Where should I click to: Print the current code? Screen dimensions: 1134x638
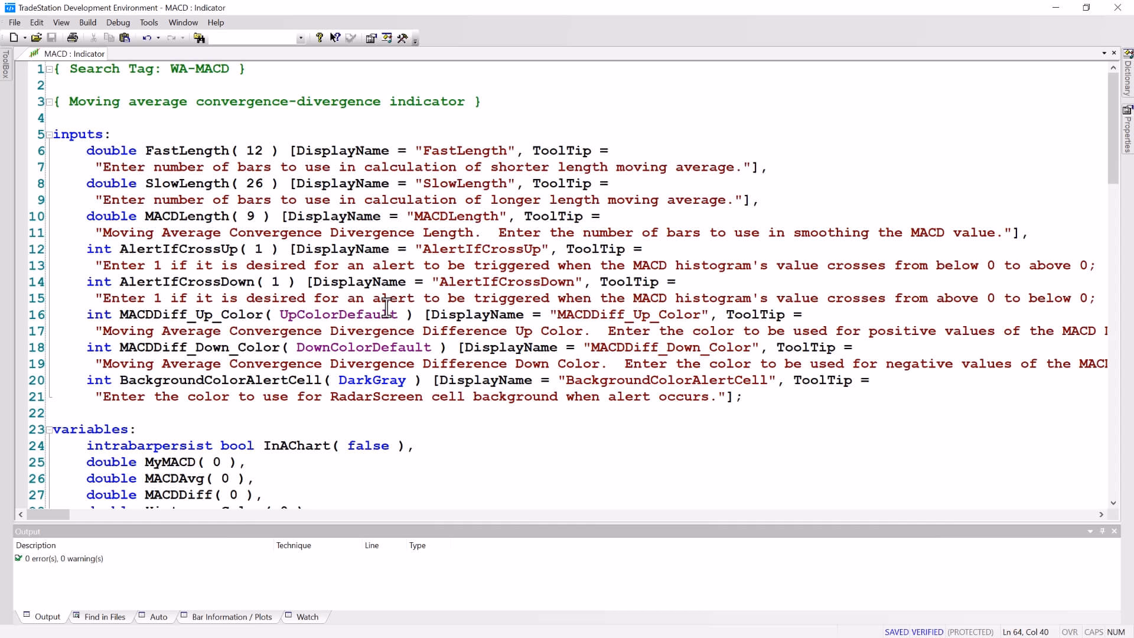pos(72,37)
